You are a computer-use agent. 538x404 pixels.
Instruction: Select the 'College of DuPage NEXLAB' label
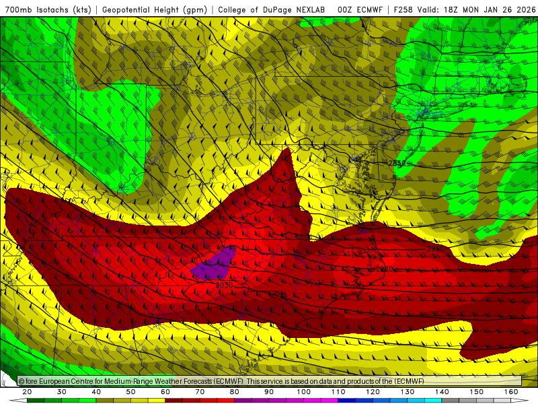[x=272, y=9]
